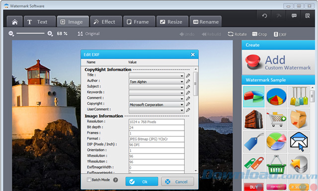This screenshot has width=318, height=191.
Task: Click the Rotate tool
Action: click(237, 34)
